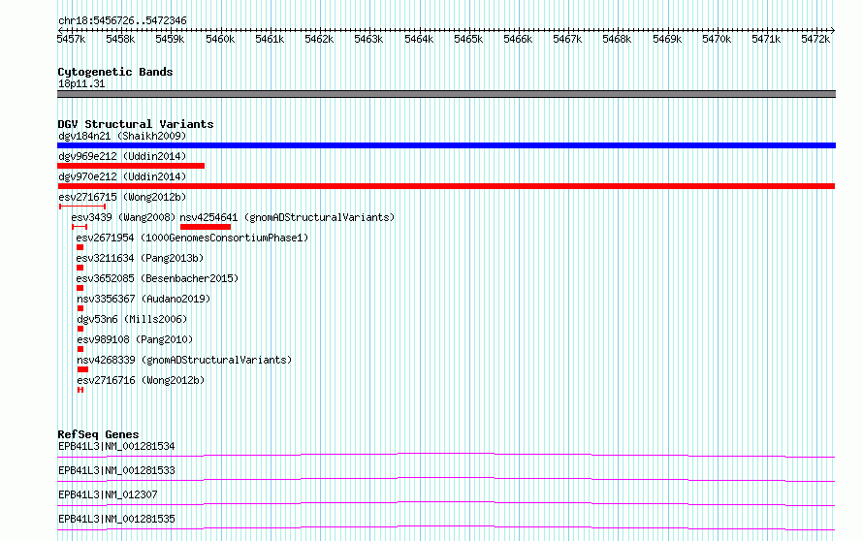Click the 5463k ruler position
863x541 pixels.
pyautogui.click(x=368, y=39)
